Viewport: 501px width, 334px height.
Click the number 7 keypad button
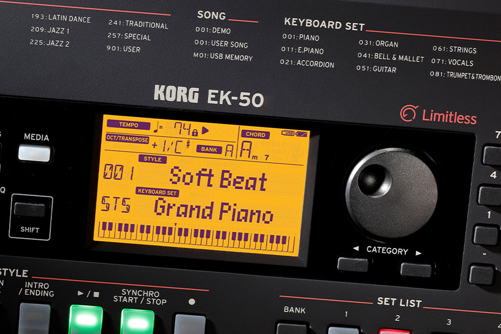coord(492,155)
